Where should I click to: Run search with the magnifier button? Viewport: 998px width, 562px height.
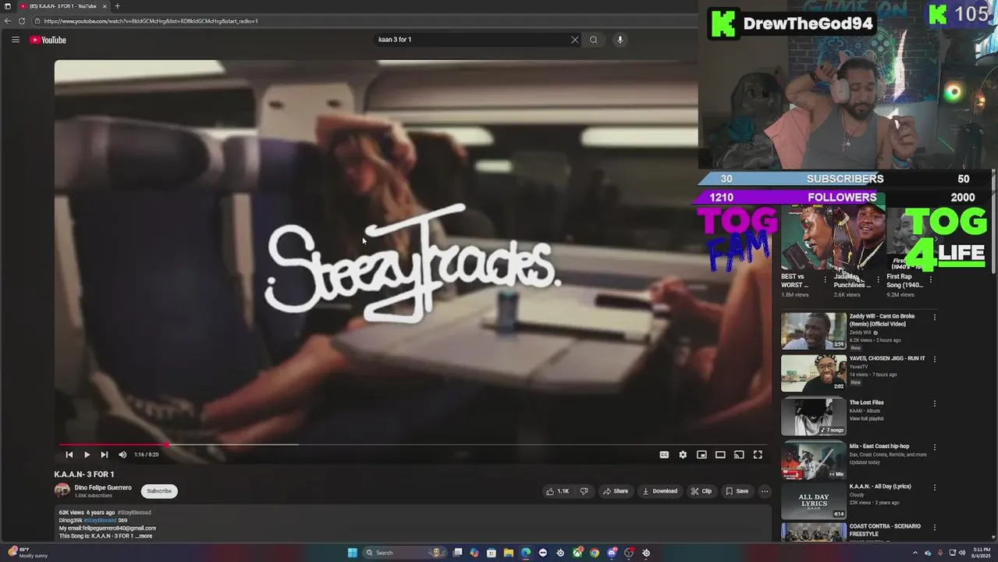[x=594, y=40]
